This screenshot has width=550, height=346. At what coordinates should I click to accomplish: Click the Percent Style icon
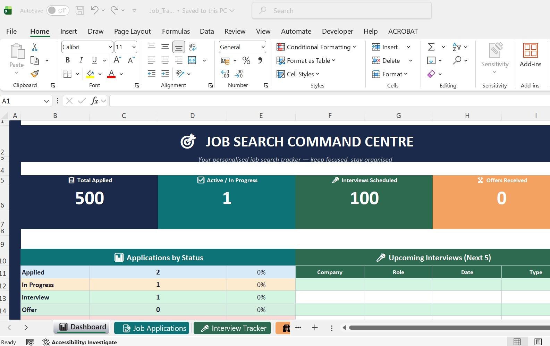tap(246, 60)
